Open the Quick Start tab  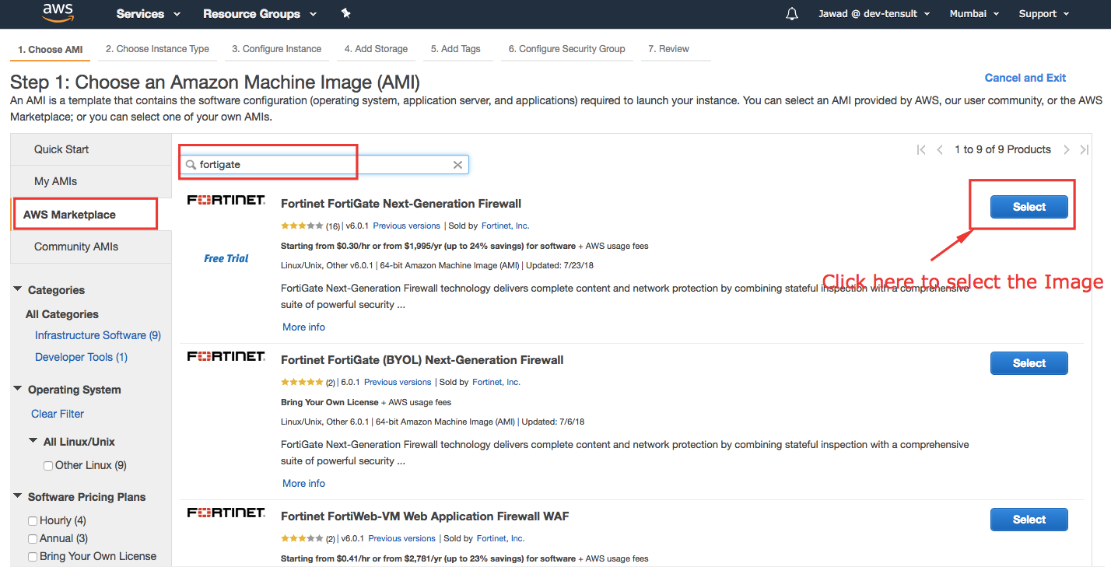[x=61, y=149]
